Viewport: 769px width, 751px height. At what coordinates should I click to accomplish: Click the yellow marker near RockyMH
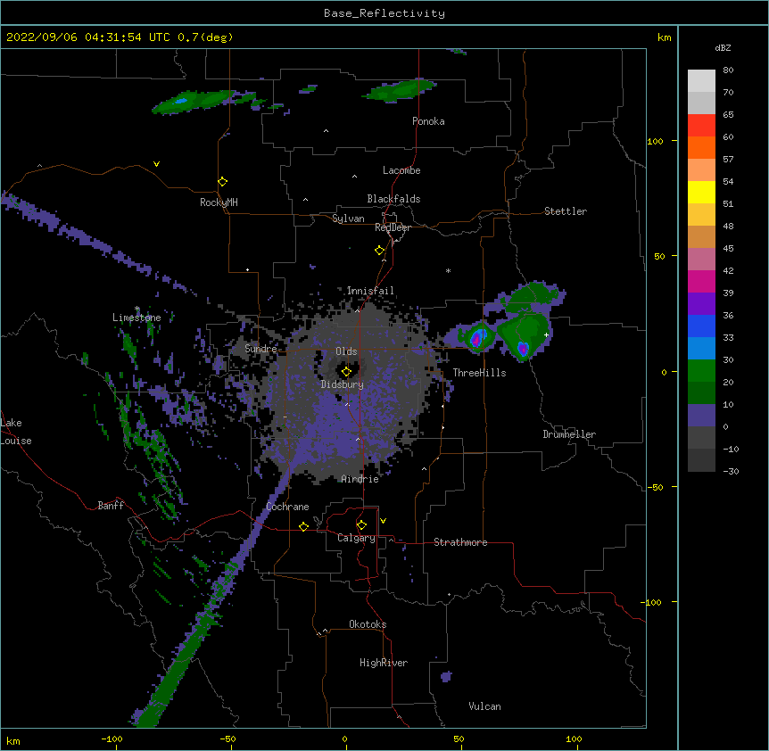click(222, 182)
